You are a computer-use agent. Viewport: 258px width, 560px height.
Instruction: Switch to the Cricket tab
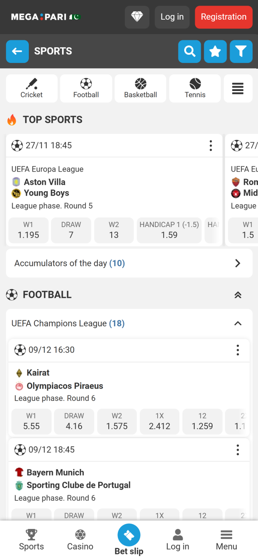coord(31,88)
